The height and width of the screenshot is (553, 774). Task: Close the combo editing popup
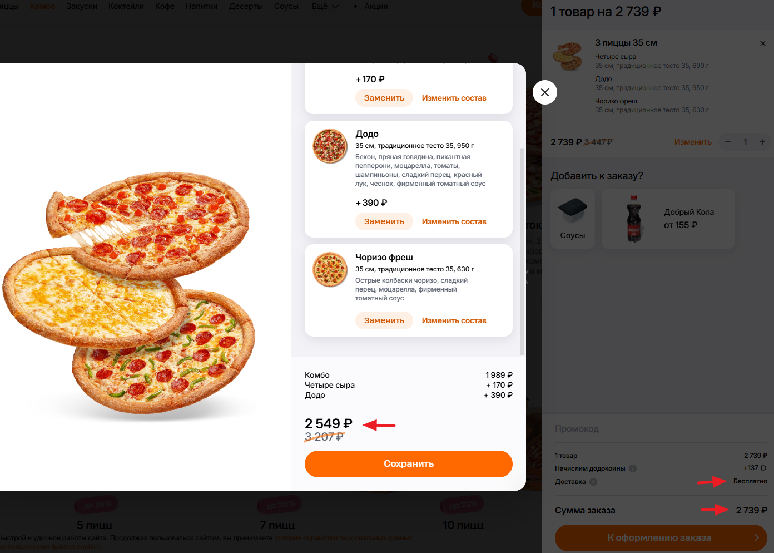[545, 92]
